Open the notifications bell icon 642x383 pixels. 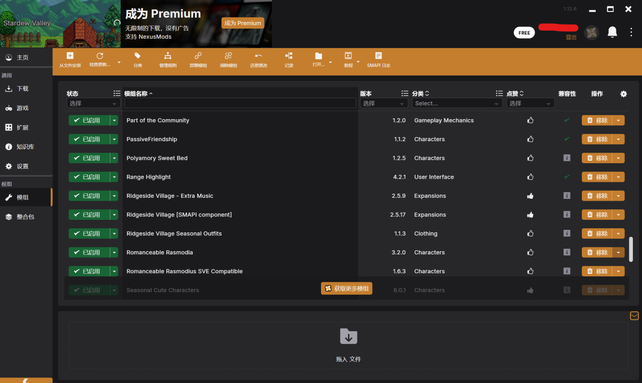(x=612, y=33)
